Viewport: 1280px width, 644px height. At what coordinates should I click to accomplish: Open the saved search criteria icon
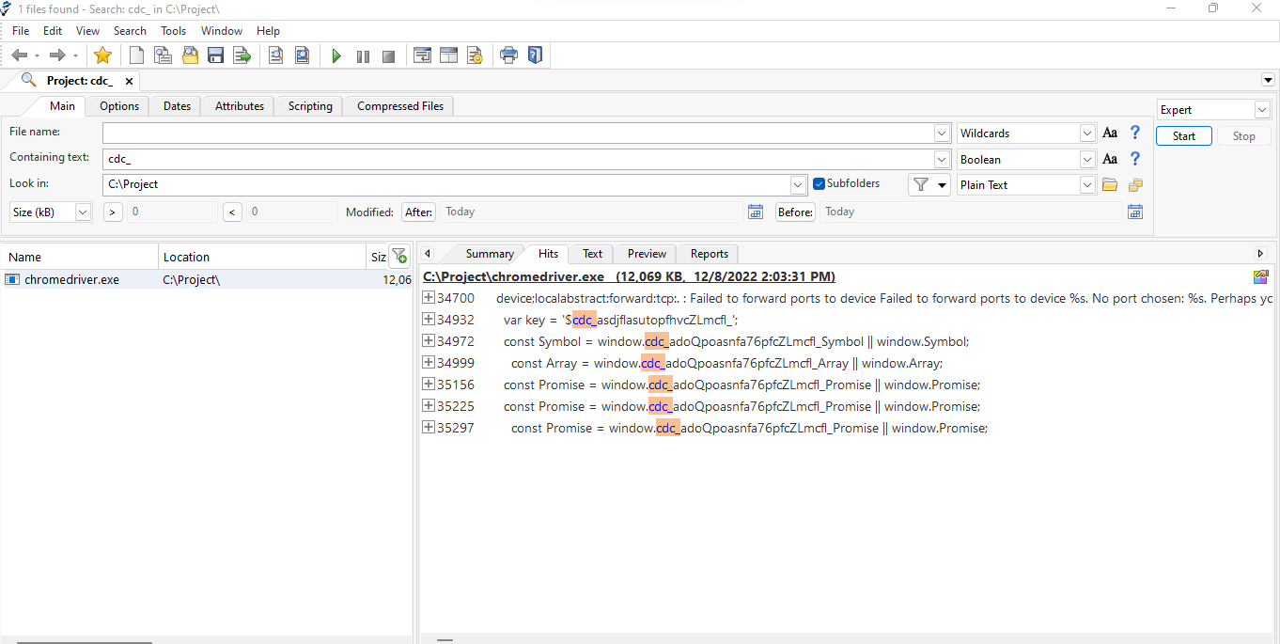click(164, 55)
